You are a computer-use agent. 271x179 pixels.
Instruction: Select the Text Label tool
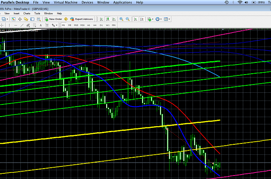pos(47,25)
